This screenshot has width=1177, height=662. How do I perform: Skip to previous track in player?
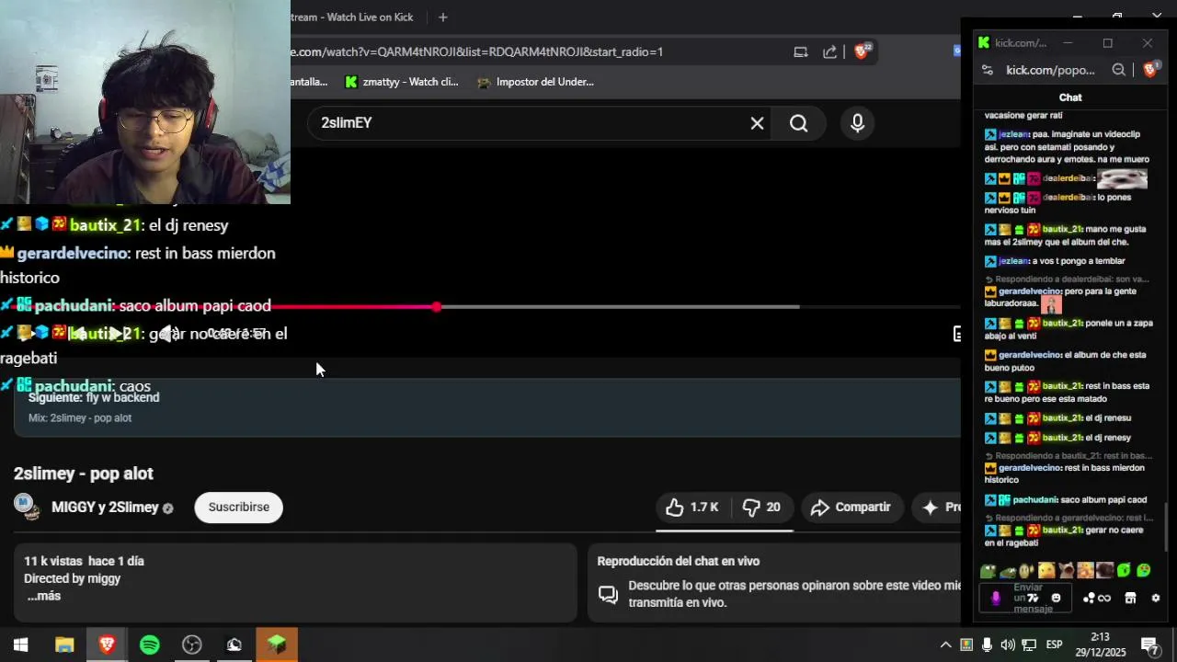77,334
